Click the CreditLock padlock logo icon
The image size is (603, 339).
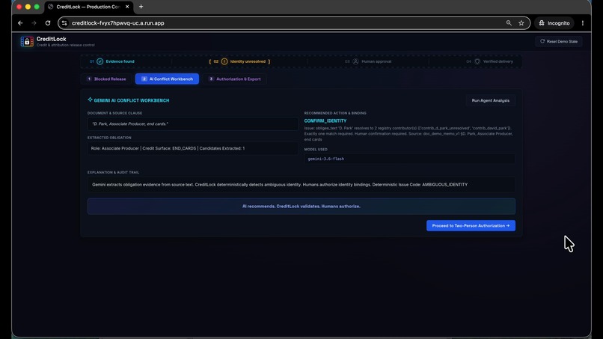click(27, 42)
